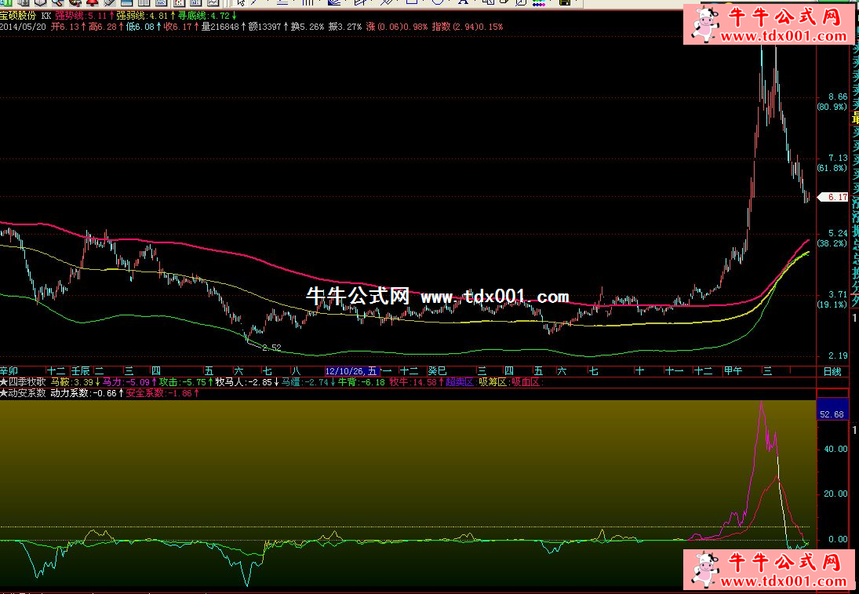The width and height of the screenshot is (859, 594).
Task: Click the 6.17 current price tag
Action: (x=836, y=197)
